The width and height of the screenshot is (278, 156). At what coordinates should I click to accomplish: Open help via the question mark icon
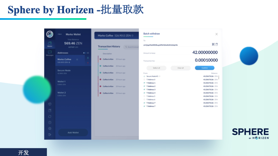point(50,122)
